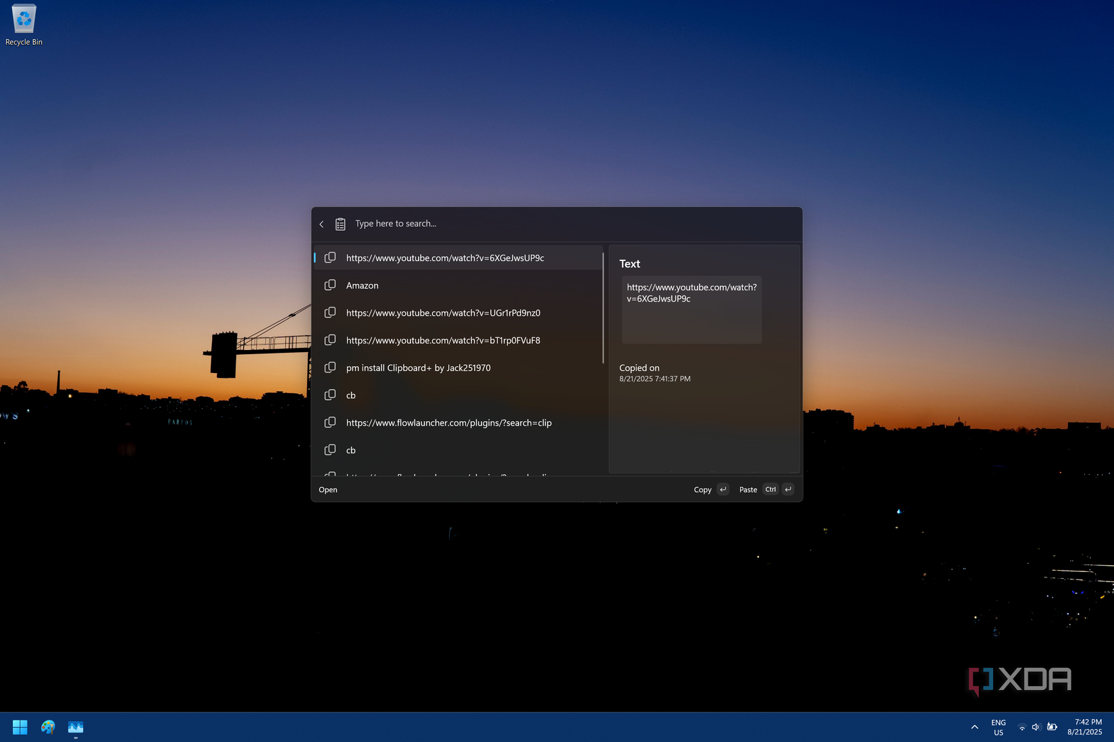Trigger the "Open" action in the footer
The width and height of the screenshot is (1114, 742).
(x=328, y=489)
